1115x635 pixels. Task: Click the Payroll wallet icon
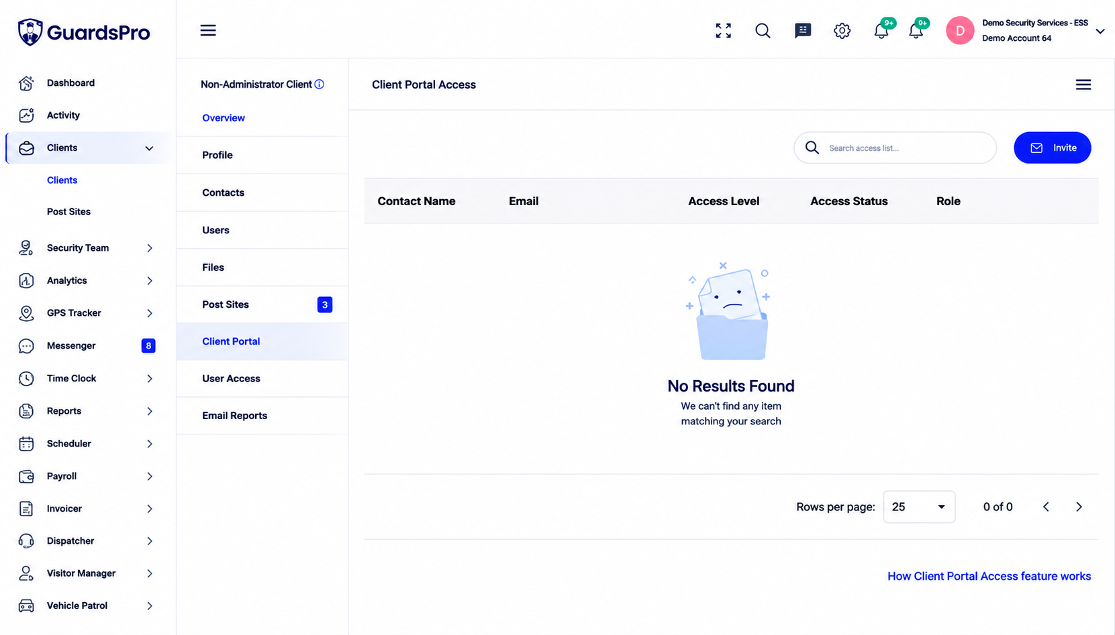(x=26, y=477)
